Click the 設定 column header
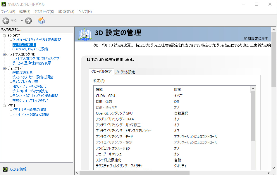The image size is (277, 175). pyautogui.click(x=211, y=89)
